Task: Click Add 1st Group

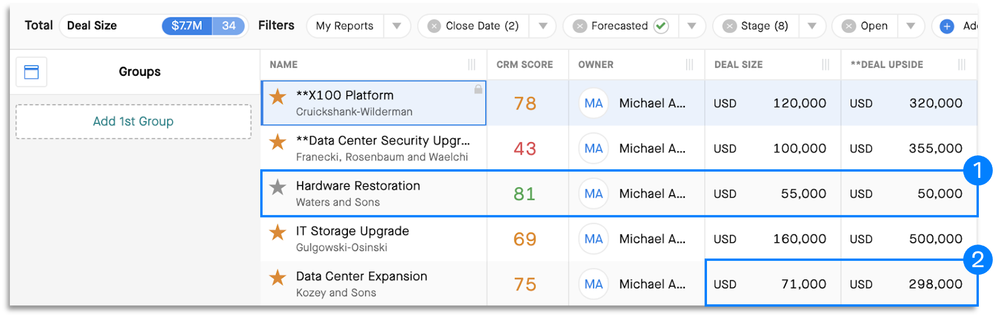Action: coord(133,122)
